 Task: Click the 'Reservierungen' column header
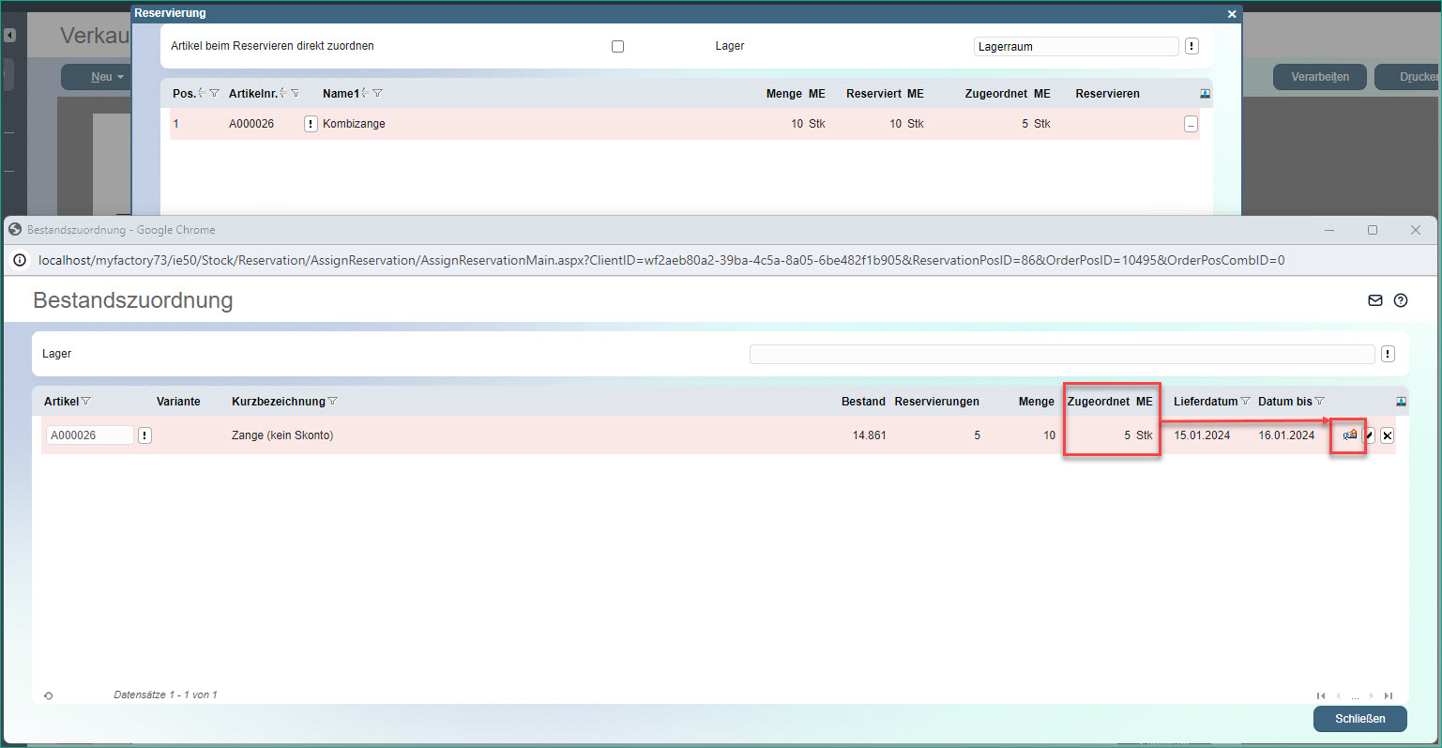[936, 402]
